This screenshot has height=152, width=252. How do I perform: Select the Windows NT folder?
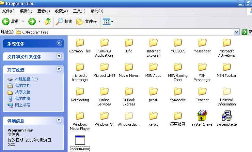pyautogui.click(x=104, y=119)
